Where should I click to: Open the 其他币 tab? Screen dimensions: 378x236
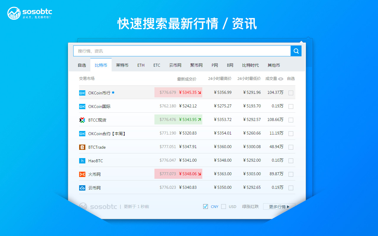click(x=274, y=65)
